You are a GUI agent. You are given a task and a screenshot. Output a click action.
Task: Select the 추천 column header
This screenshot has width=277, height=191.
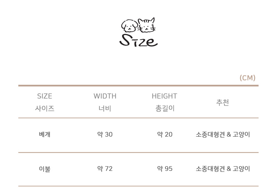coord(223,103)
